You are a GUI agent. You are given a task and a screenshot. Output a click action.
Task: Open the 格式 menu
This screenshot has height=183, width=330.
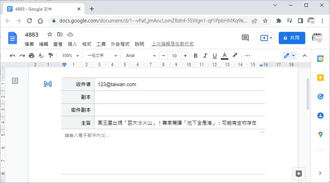(86, 44)
